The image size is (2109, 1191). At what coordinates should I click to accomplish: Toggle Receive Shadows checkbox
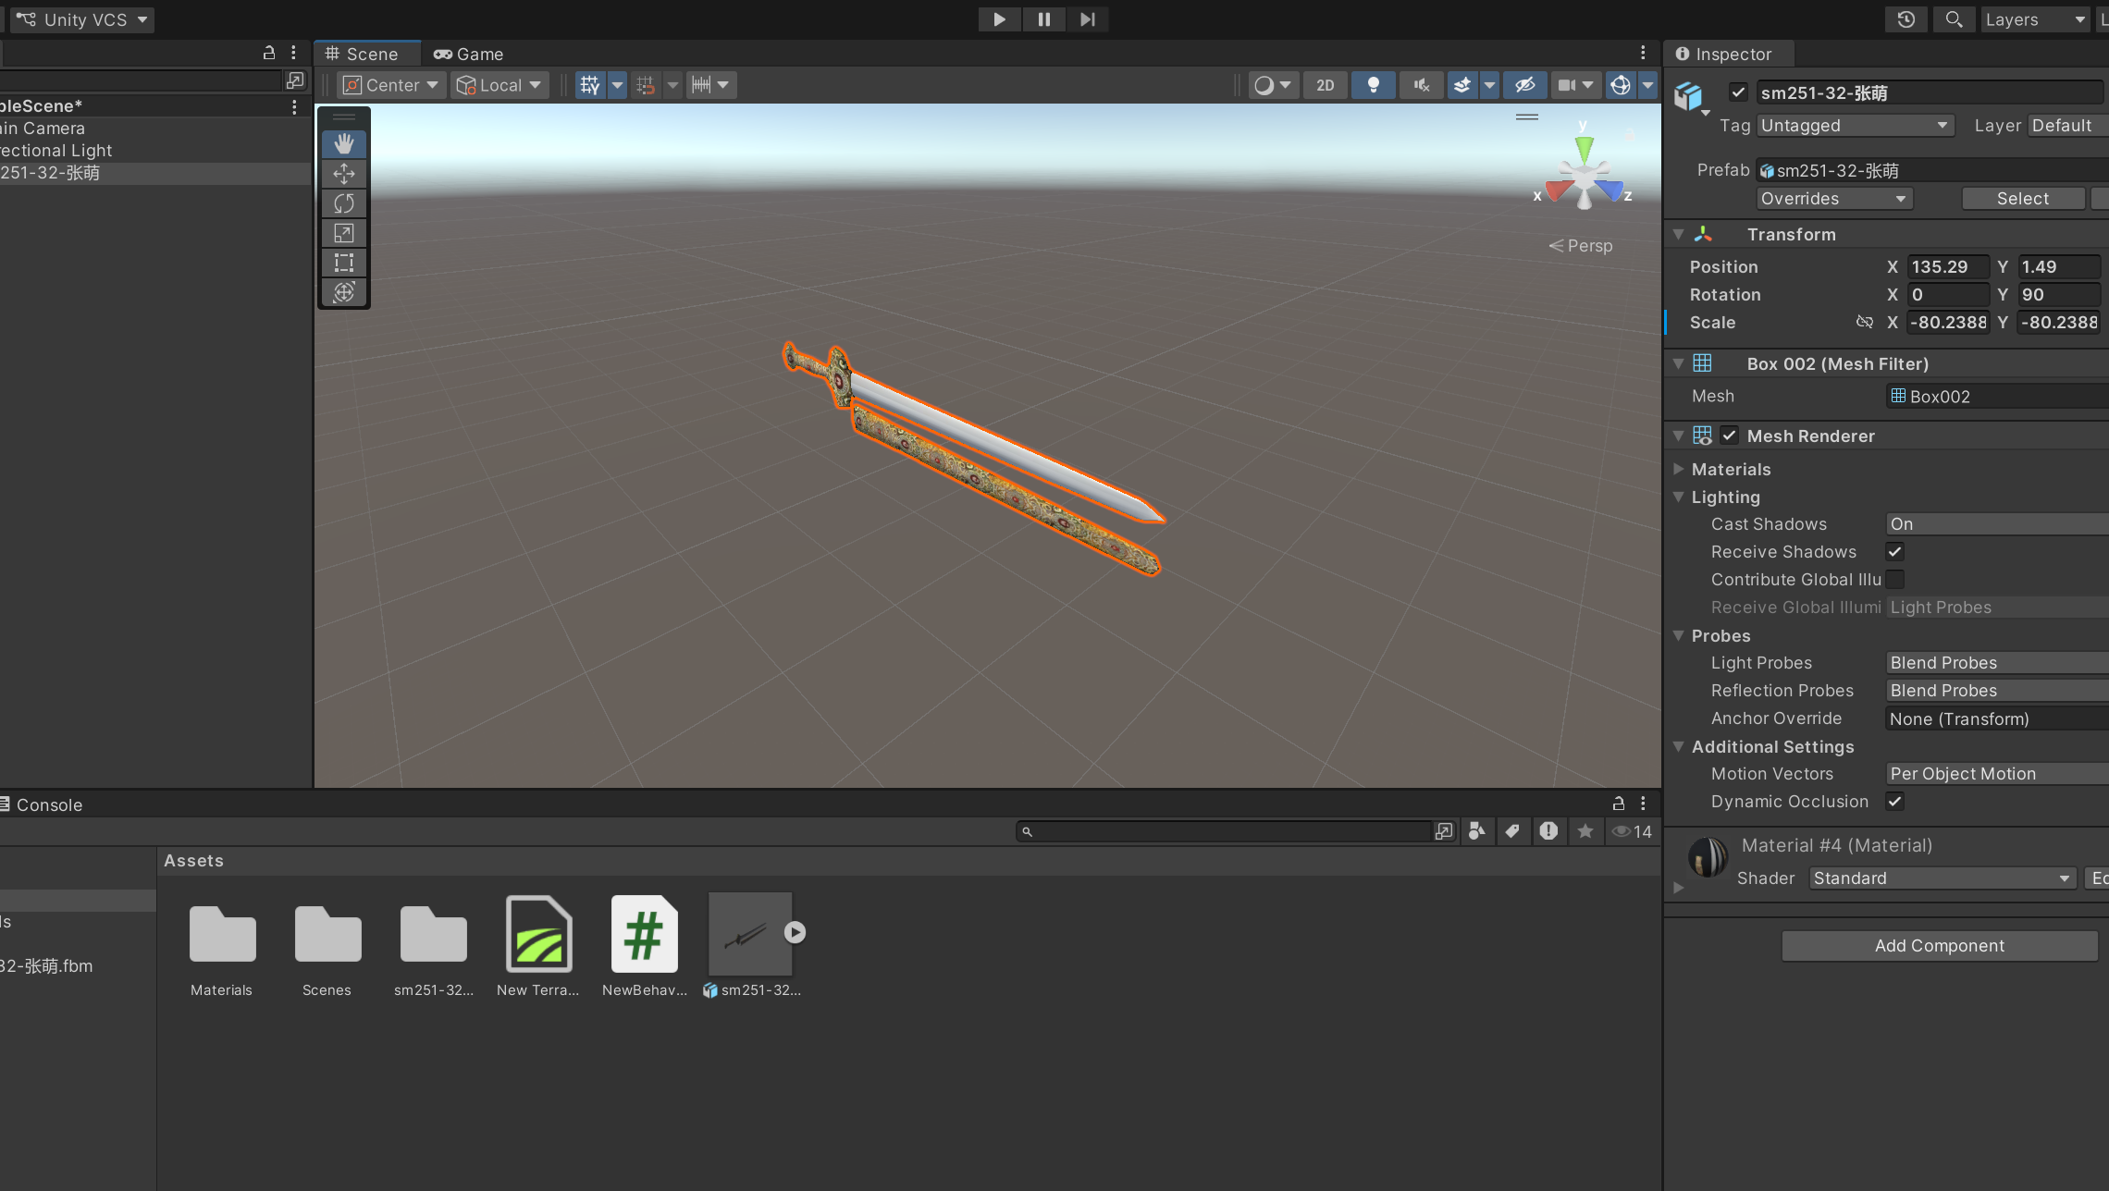[1894, 551]
